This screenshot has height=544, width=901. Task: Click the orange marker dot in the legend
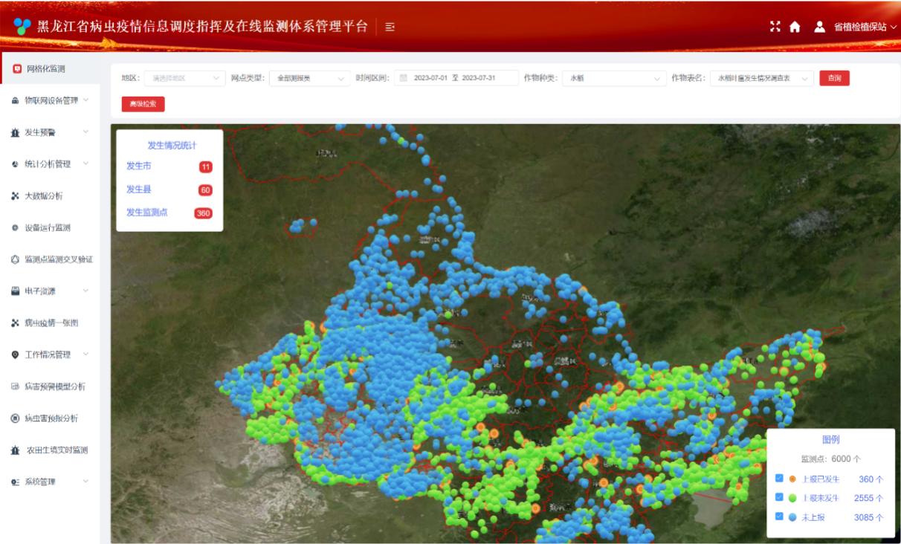tap(792, 479)
